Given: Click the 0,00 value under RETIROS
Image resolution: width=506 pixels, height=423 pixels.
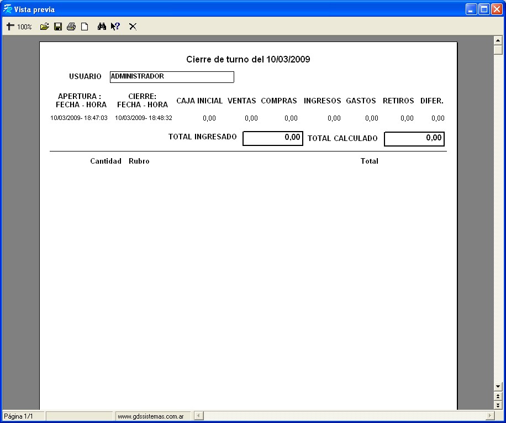Looking at the screenshot, I should [x=407, y=118].
